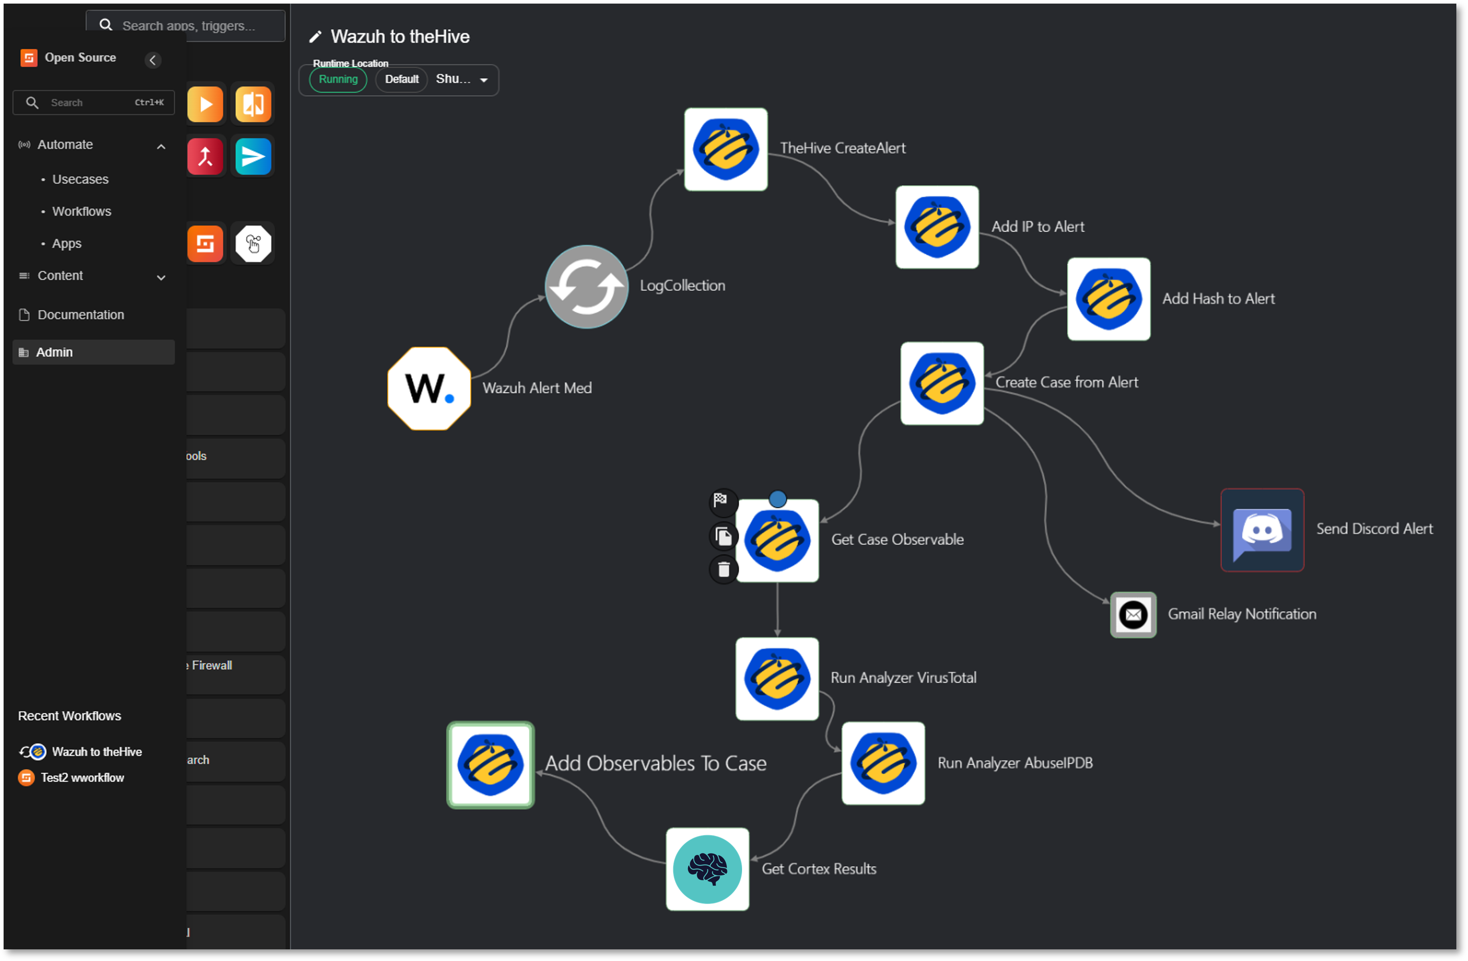Viewport: 1468px width, 961px height.
Task: Expand the Content section
Action: point(161,277)
